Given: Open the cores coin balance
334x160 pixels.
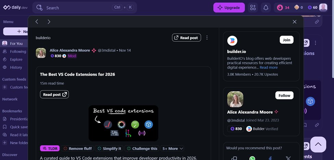Looking at the screenshot, I should [299, 8].
